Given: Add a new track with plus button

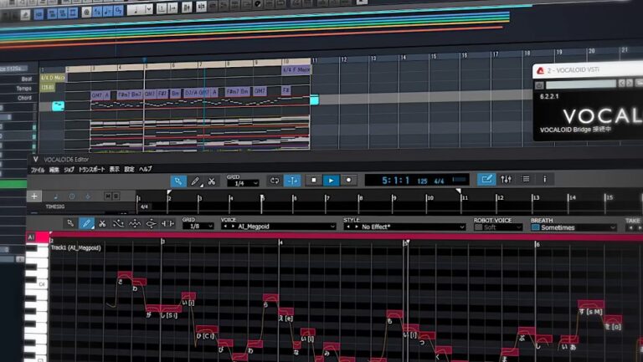Looking at the screenshot, I should click(x=34, y=196).
